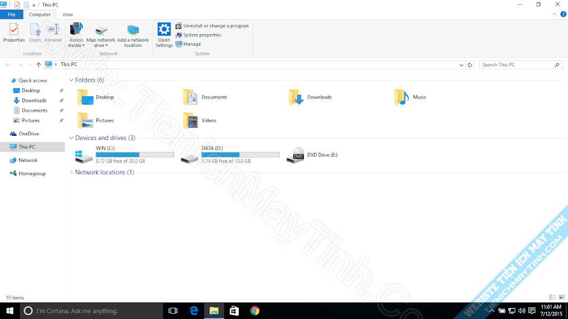Expand the Network locations group
This screenshot has height=319, width=568.
click(71, 173)
